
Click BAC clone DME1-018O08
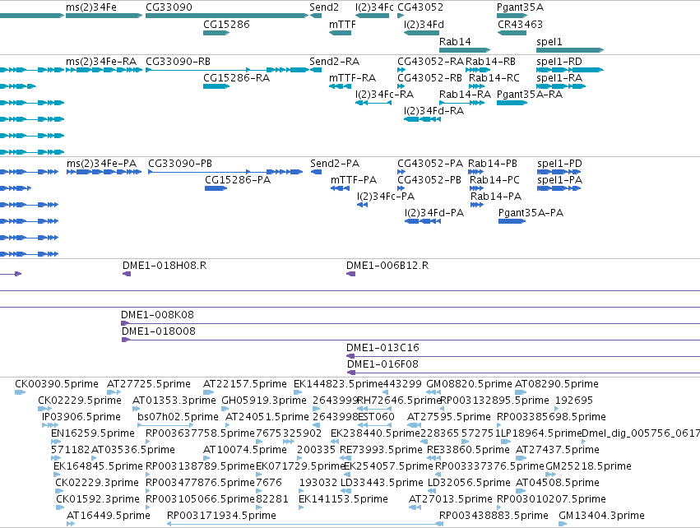tap(159, 331)
